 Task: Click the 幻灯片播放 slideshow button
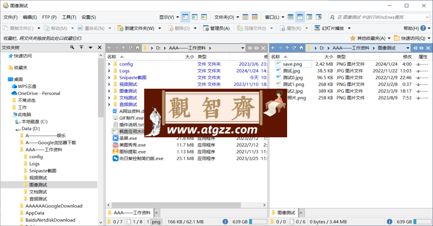(x=329, y=28)
